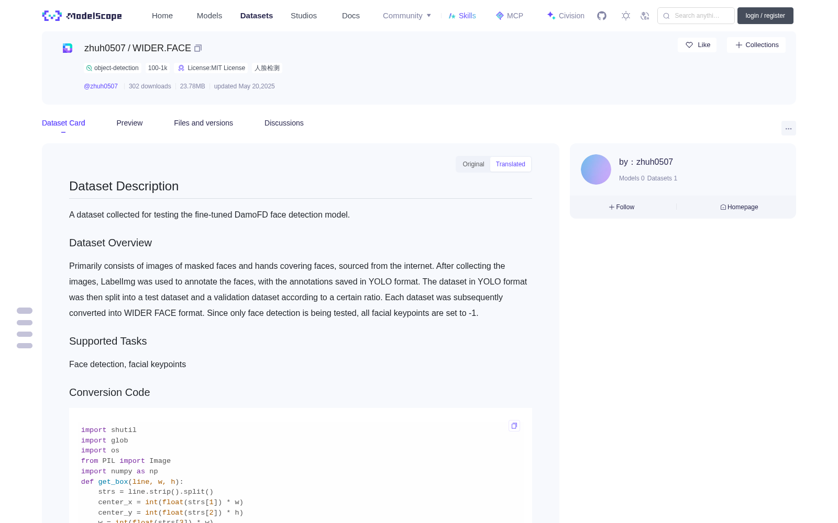The width and height of the screenshot is (838, 523).
Task: Click the 'Datasets 1' count
Action: click(x=662, y=178)
